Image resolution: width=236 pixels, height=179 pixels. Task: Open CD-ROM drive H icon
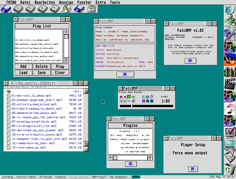coord(67,9)
